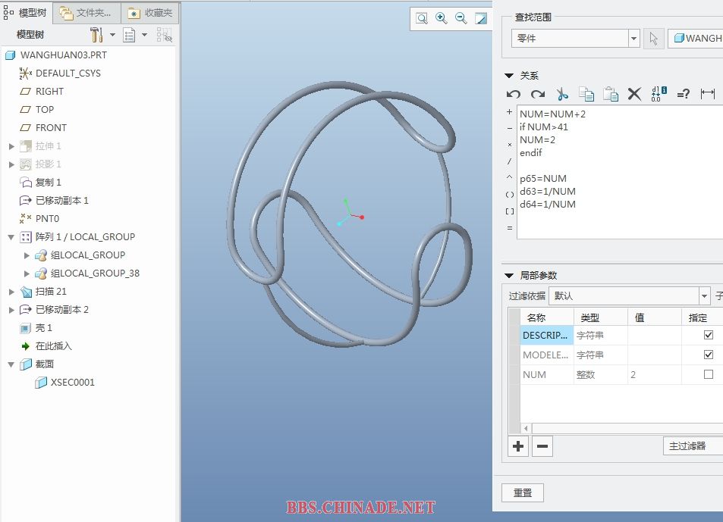Click the paste clipboard icon
This screenshot has width=723, height=522.
point(611,94)
